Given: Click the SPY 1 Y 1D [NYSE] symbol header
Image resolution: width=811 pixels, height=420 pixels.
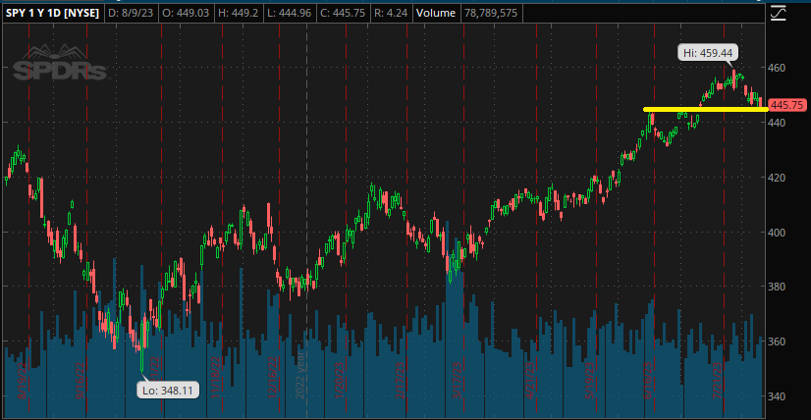Looking at the screenshot, I should pyautogui.click(x=52, y=14).
